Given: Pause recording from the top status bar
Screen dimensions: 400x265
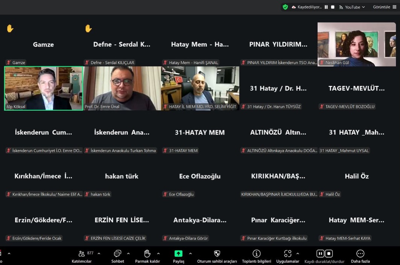Looking at the screenshot, I should pyautogui.click(x=326, y=7).
